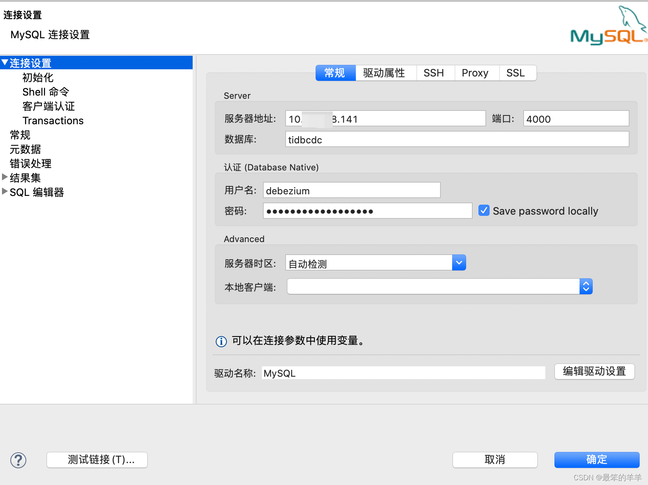Expand the SQL 编辑器 tree node
The height and width of the screenshot is (485, 648).
pyautogui.click(x=5, y=191)
